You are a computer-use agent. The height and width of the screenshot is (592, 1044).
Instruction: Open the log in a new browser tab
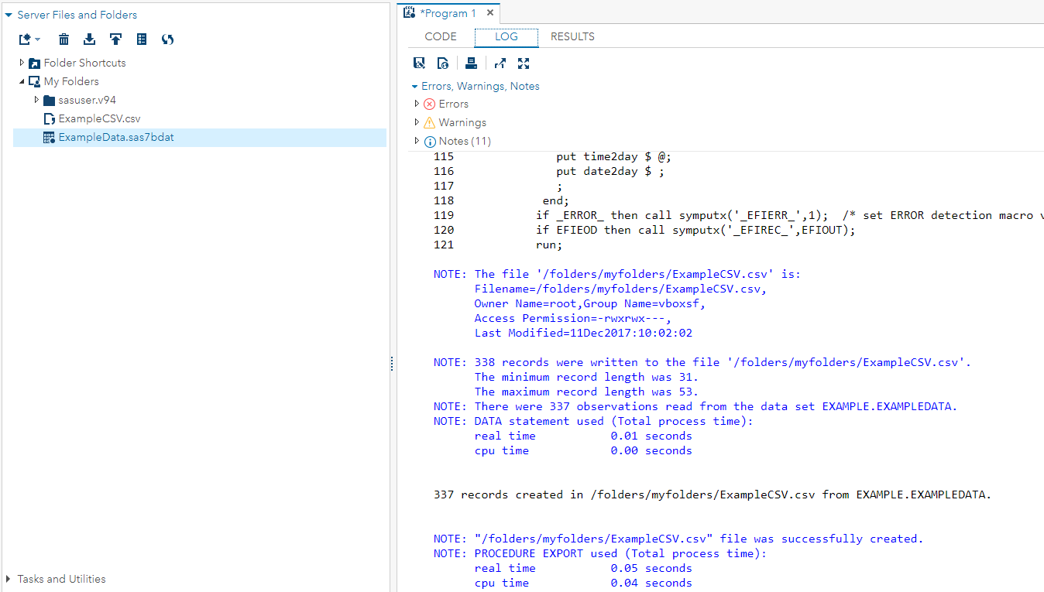coord(500,63)
